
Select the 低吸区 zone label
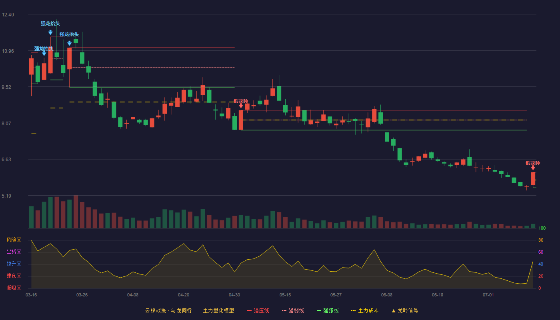point(14,288)
